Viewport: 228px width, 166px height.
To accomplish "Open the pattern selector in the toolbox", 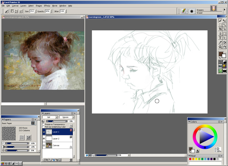I will [220, 66].
